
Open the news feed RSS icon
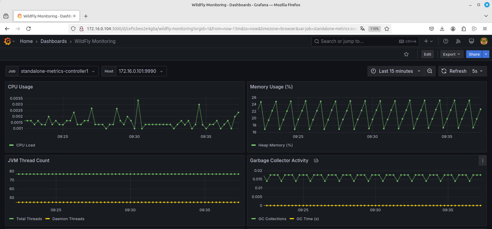click(x=458, y=41)
